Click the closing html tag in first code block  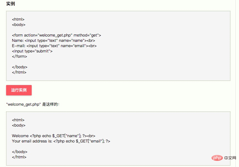tap(19, 72)
